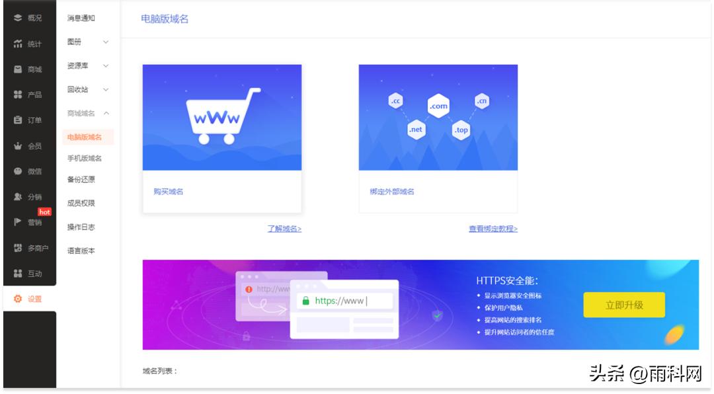Open the 商城 mall section
Viewport: 714px width, 394px height.
pyautogui.click(x=26, y=69)
